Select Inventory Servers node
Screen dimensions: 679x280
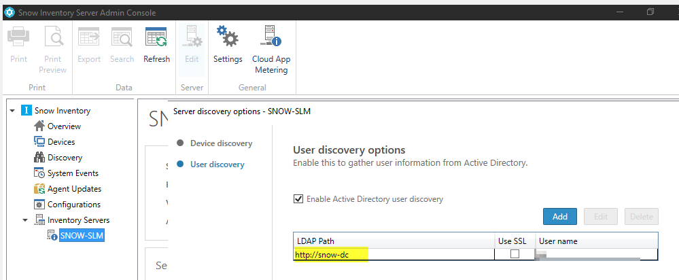78,220
